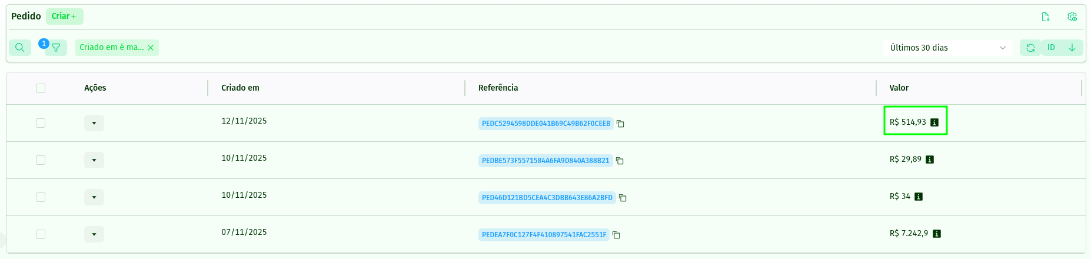Image resolution: width=1091 pixels, height=259 pixels.
Task: Select all rows with header checkbox
Action: click(x=41, y=88)
